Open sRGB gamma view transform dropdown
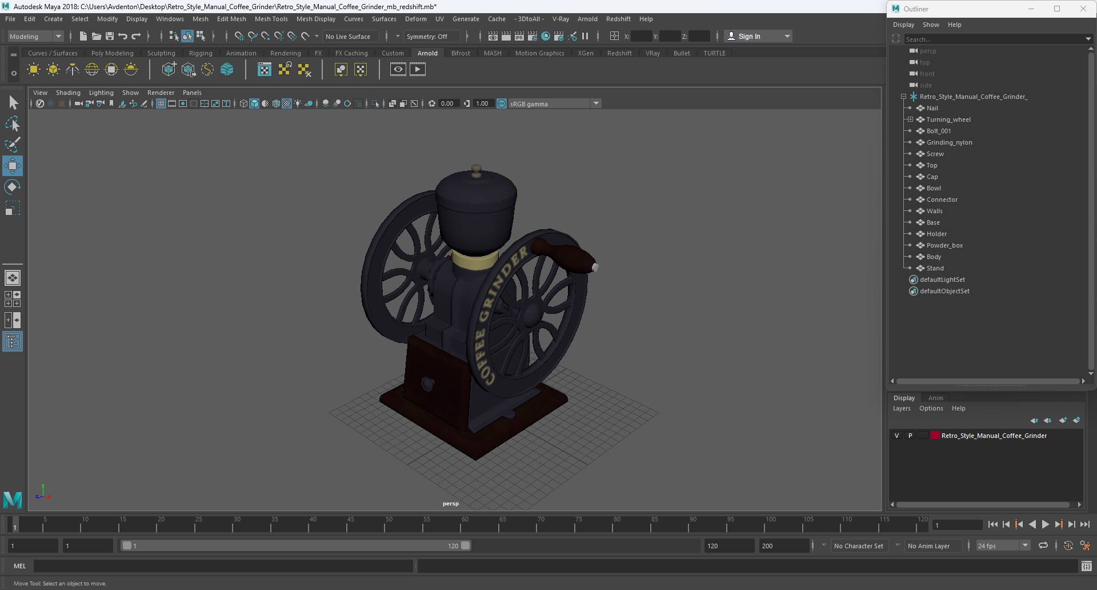 tap(554, 103)
